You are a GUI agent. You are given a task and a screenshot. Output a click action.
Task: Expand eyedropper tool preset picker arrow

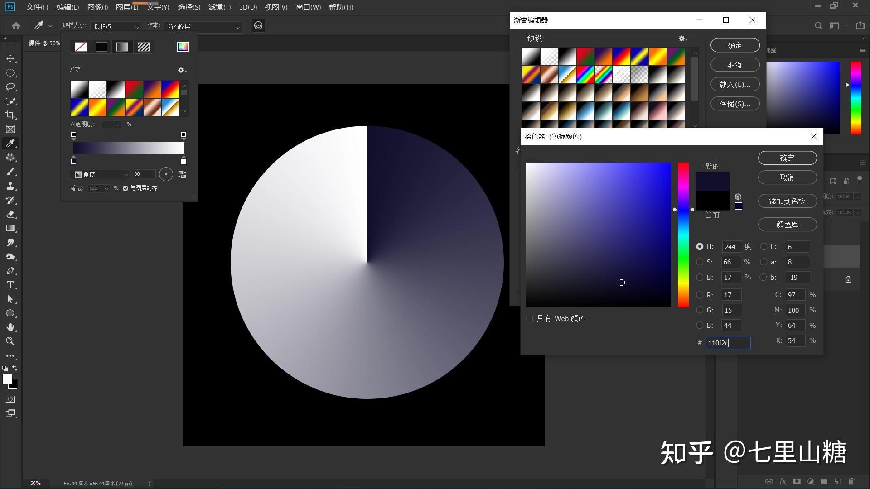(x=50, y=26)
